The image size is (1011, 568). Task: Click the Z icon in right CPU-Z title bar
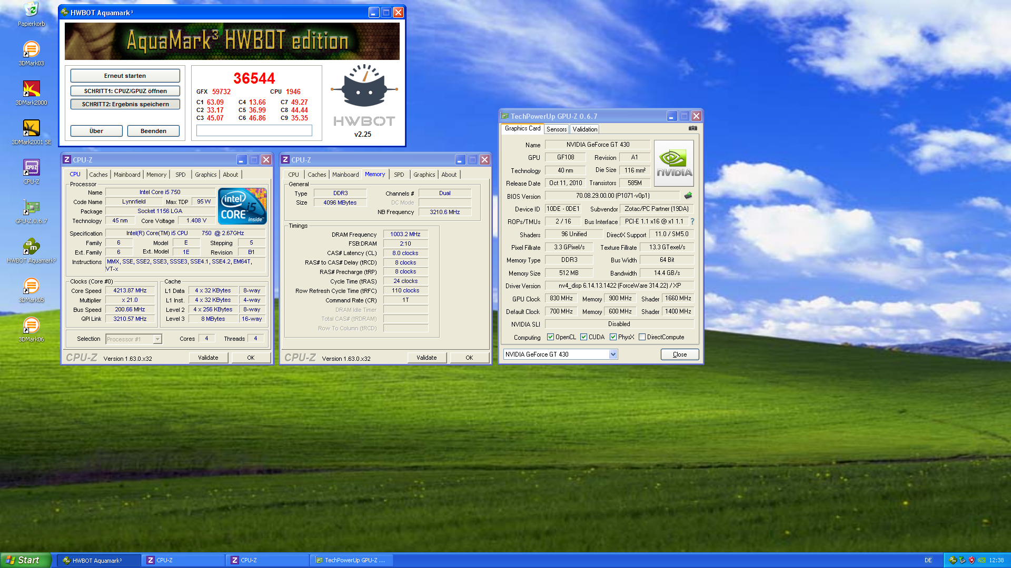285,159
